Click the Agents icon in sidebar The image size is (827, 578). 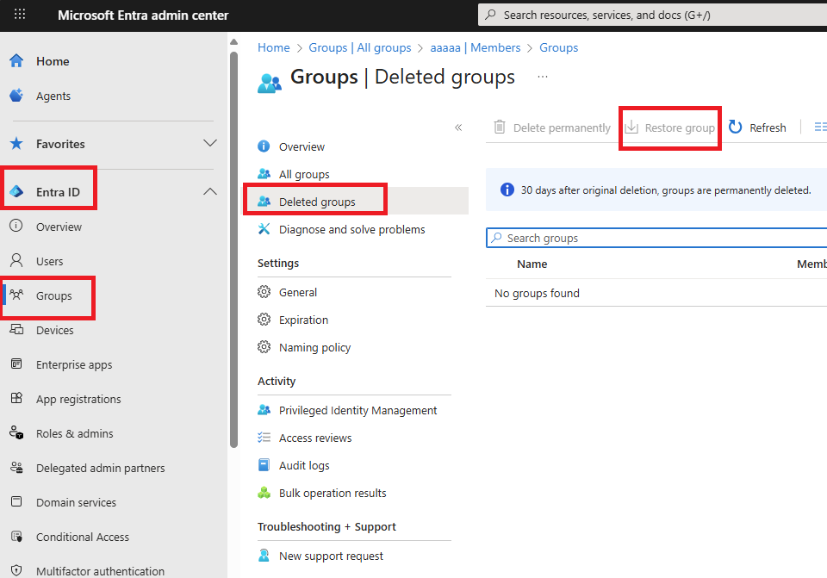16,96
